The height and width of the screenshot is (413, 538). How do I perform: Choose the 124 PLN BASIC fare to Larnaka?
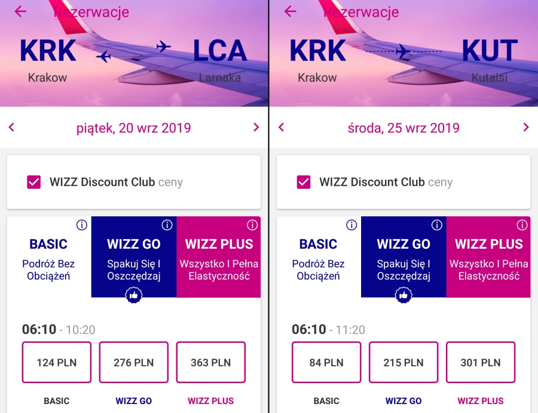click(56, 362)
